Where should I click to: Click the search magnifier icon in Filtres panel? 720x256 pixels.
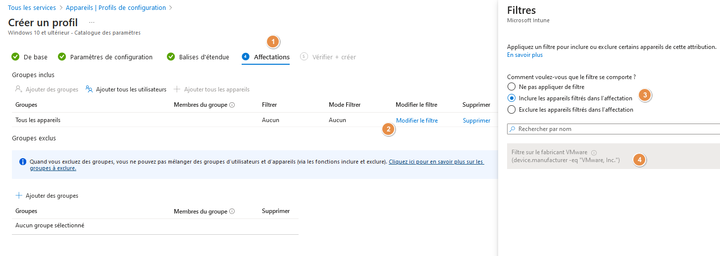tap(513, 129)
